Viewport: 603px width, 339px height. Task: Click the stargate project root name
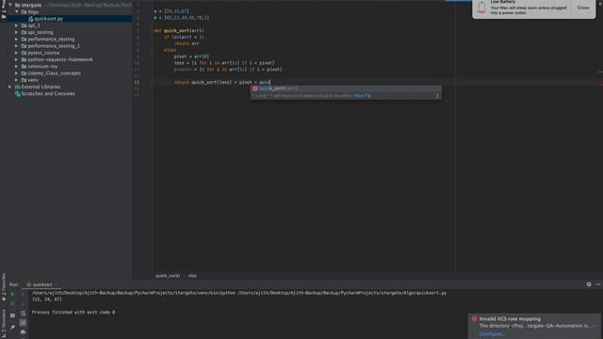[x=31, y=5]
